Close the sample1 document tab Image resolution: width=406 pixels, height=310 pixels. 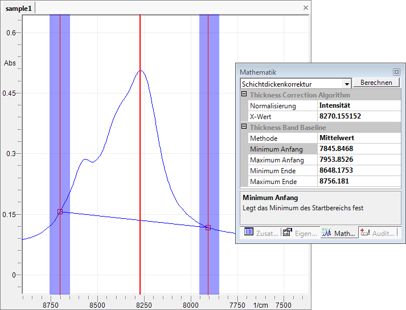click(305, 8)
